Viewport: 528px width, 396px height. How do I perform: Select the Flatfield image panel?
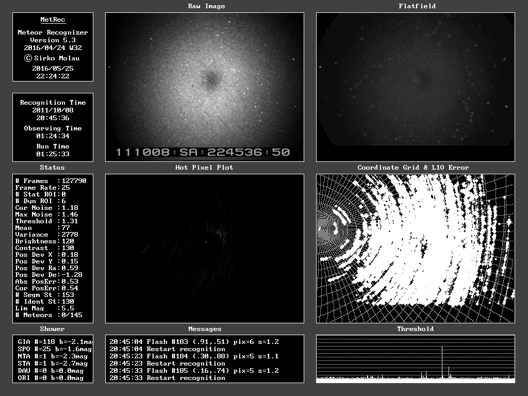[x=415, y=87]
